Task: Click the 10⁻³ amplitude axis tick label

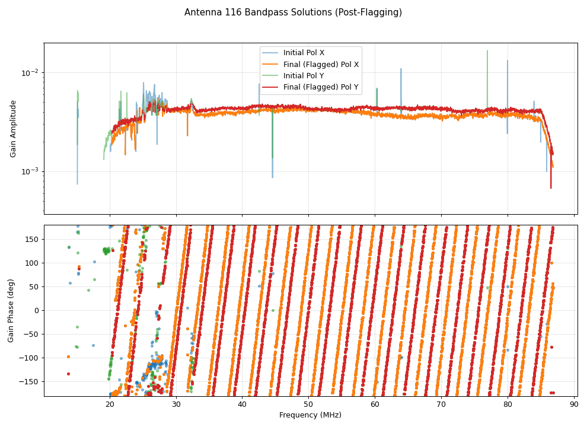Action: [x=30, y=171]
